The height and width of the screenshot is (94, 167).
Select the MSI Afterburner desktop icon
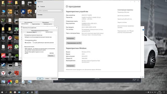pos(16,31)
